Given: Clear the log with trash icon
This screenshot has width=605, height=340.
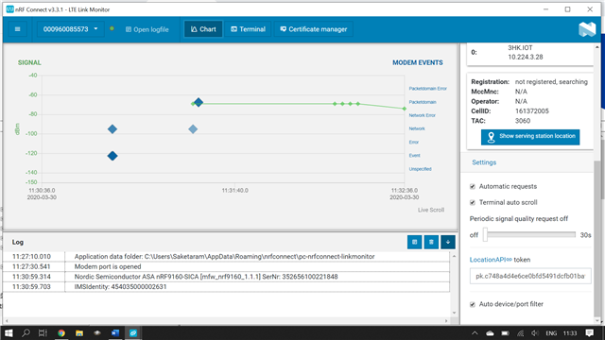Looking at the screenshot, I should [x=431, y=242].
